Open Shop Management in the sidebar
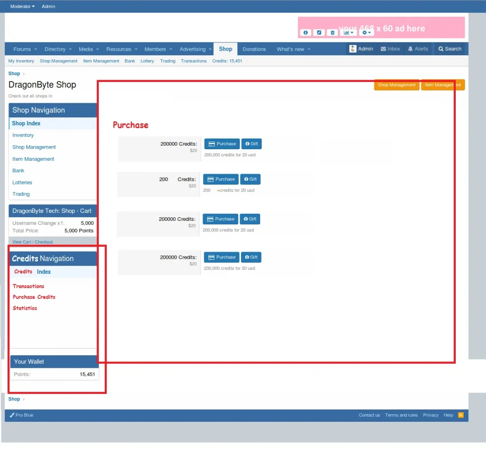Screen dimensions: 486x456 pos(34,147)
